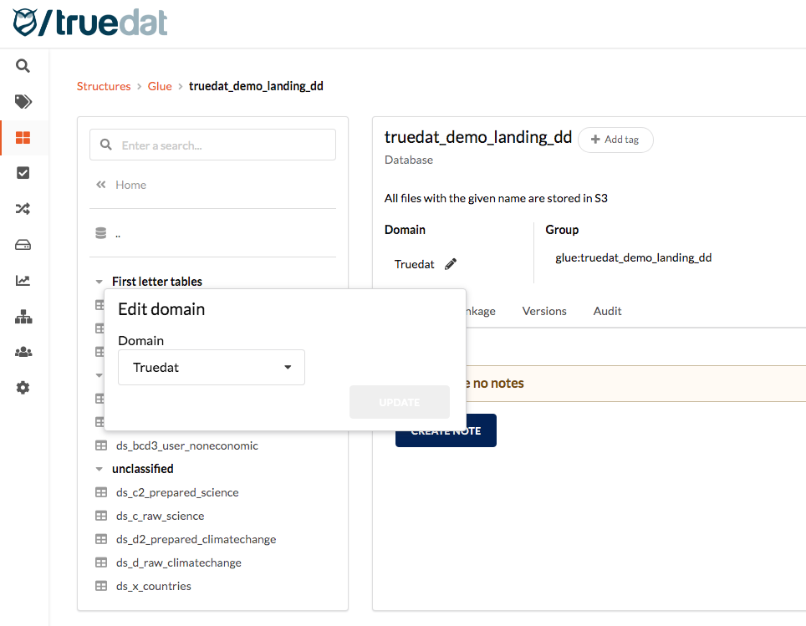Open the users group icon in sidebar
Image resolution: width=806 pixels, height=626 pixels.
tap(23, 352)
